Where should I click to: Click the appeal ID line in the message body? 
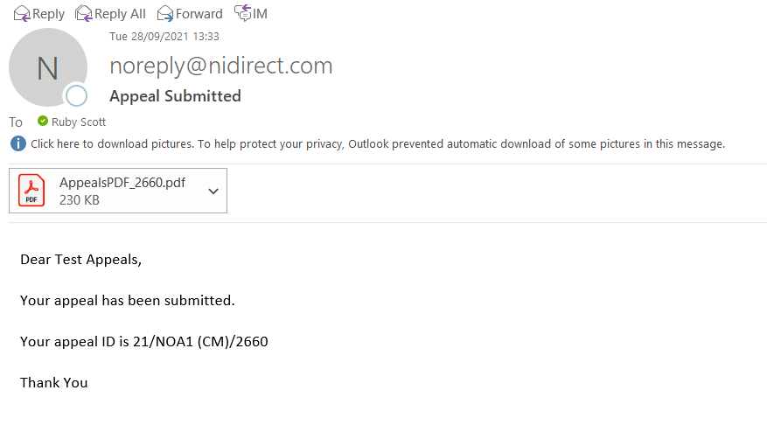coord(143,342)
